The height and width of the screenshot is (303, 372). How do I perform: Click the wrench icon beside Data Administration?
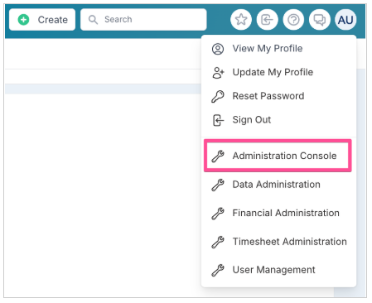(x=218, y=185)
